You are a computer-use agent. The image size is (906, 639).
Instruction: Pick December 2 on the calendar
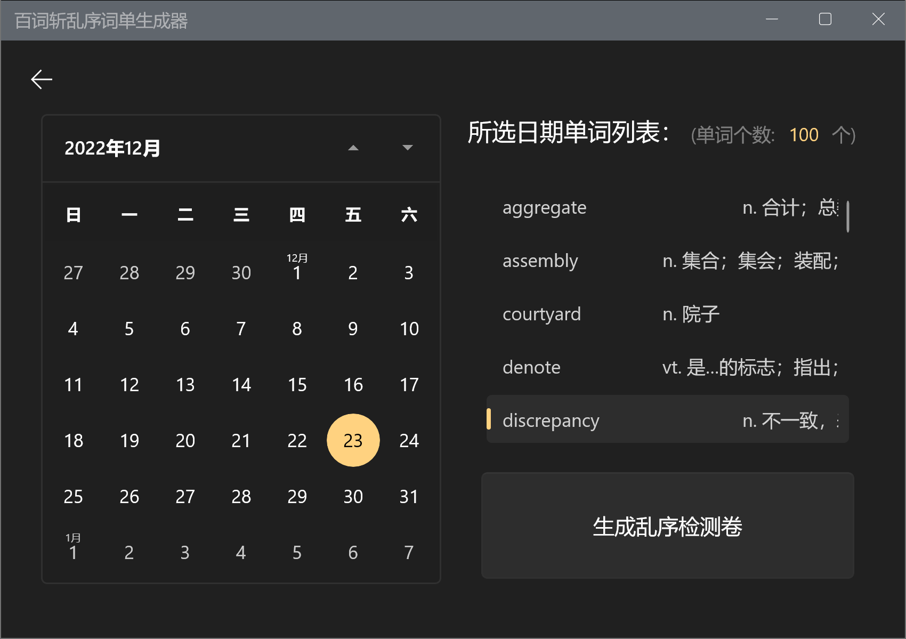[x=353, y=272]
